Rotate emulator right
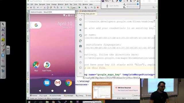 click(80, 41)
